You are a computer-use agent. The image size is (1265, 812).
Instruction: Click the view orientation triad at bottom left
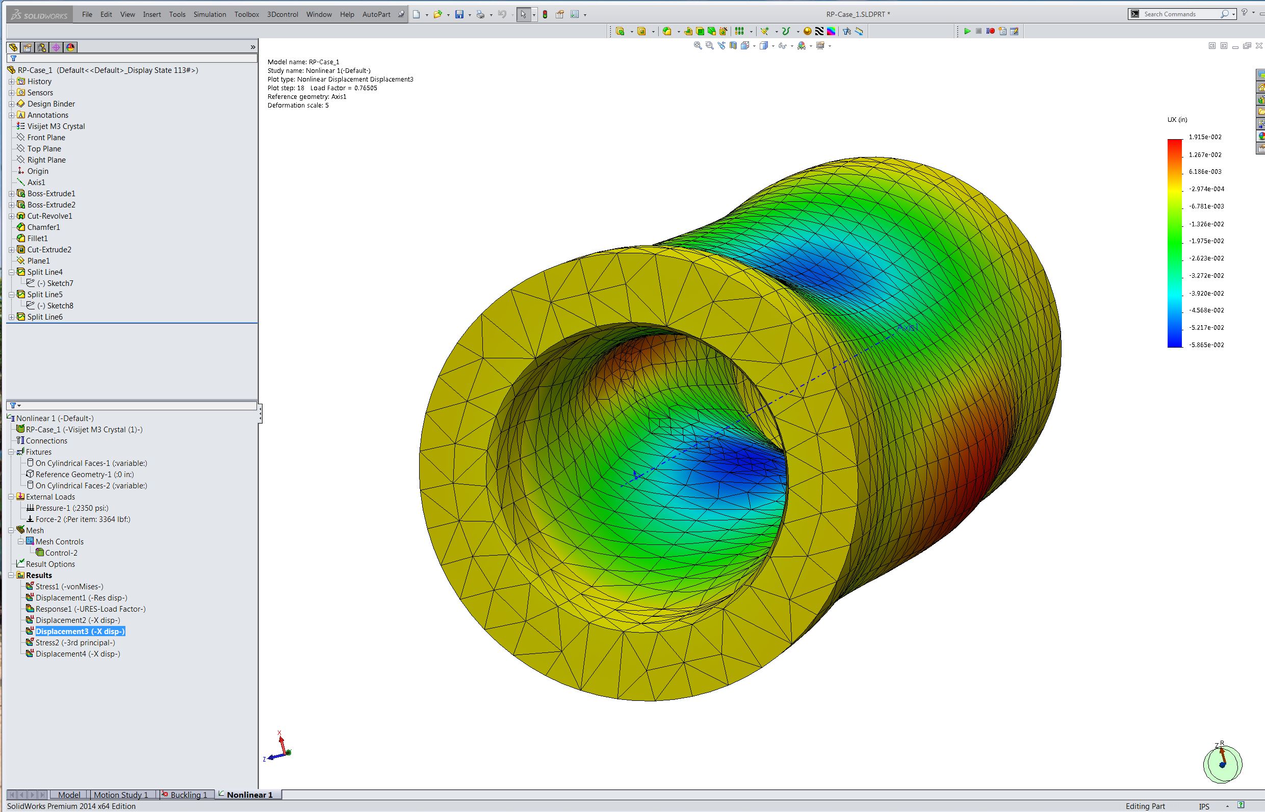point(277,748)
